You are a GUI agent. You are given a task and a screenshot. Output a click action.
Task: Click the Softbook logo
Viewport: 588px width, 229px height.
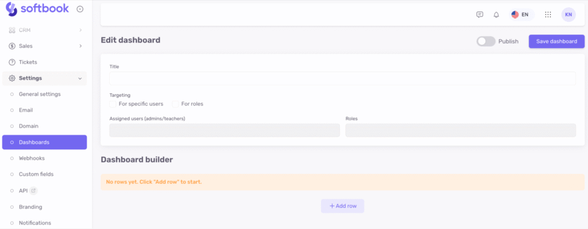(x=37, y=9)
